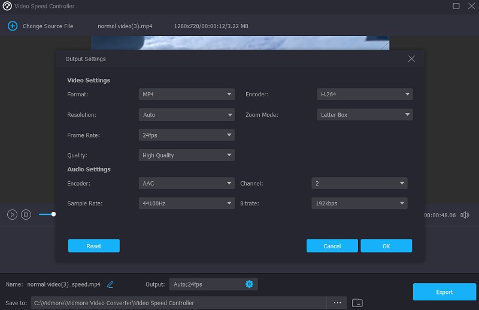Image resolution: width=479 pixels, height=310 pixels.
Task: Edit output name with pencil icon
Action: click(x=110, y=284)
